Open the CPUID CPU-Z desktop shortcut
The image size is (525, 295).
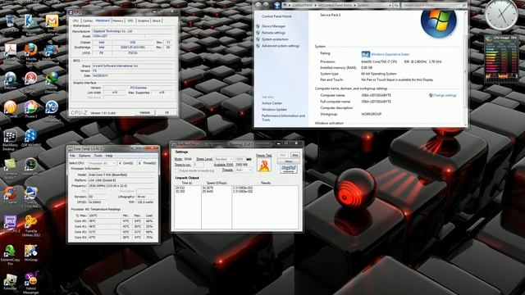(10, 224)
